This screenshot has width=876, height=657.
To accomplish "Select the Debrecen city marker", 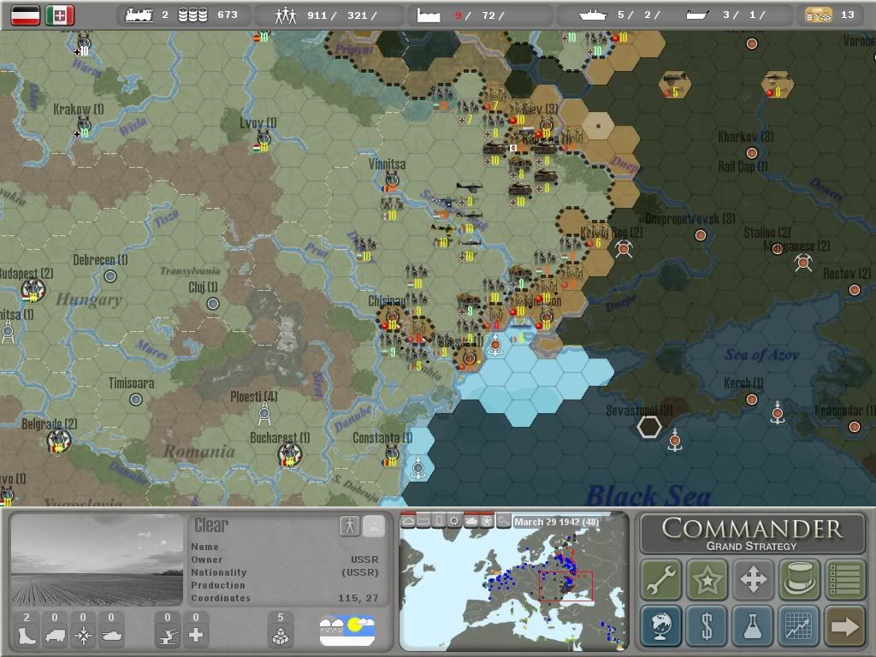I will (x=110, y=276).
